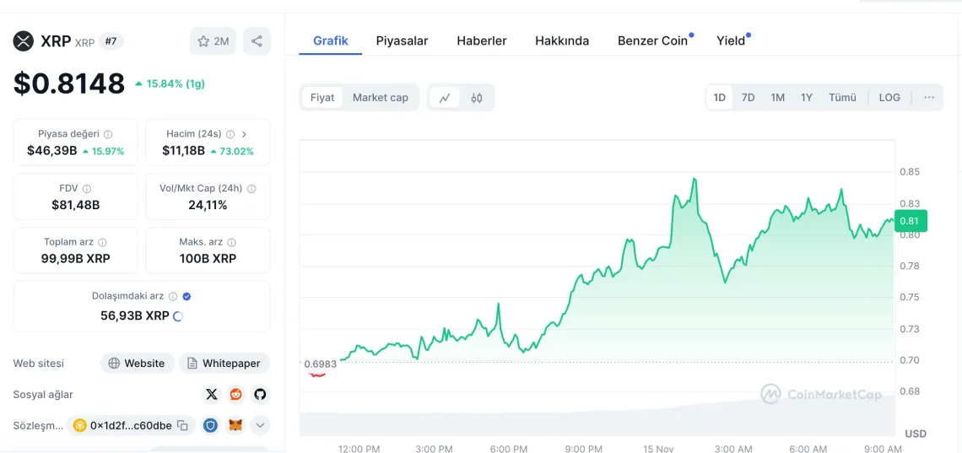This screenshot has height=453, width=962.
Task: Open info icon next to Vol/Mkt Cap (24h)
Action: [x=251, y=189]
